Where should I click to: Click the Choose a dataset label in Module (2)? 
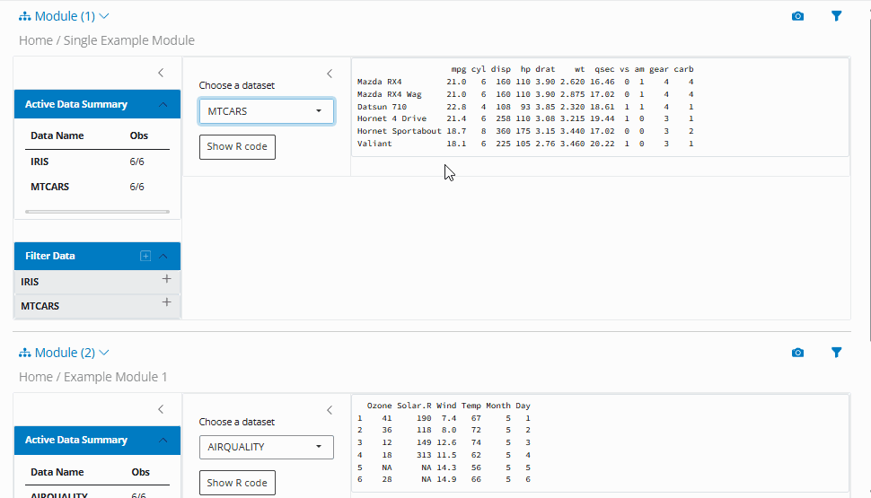point(237,422)
